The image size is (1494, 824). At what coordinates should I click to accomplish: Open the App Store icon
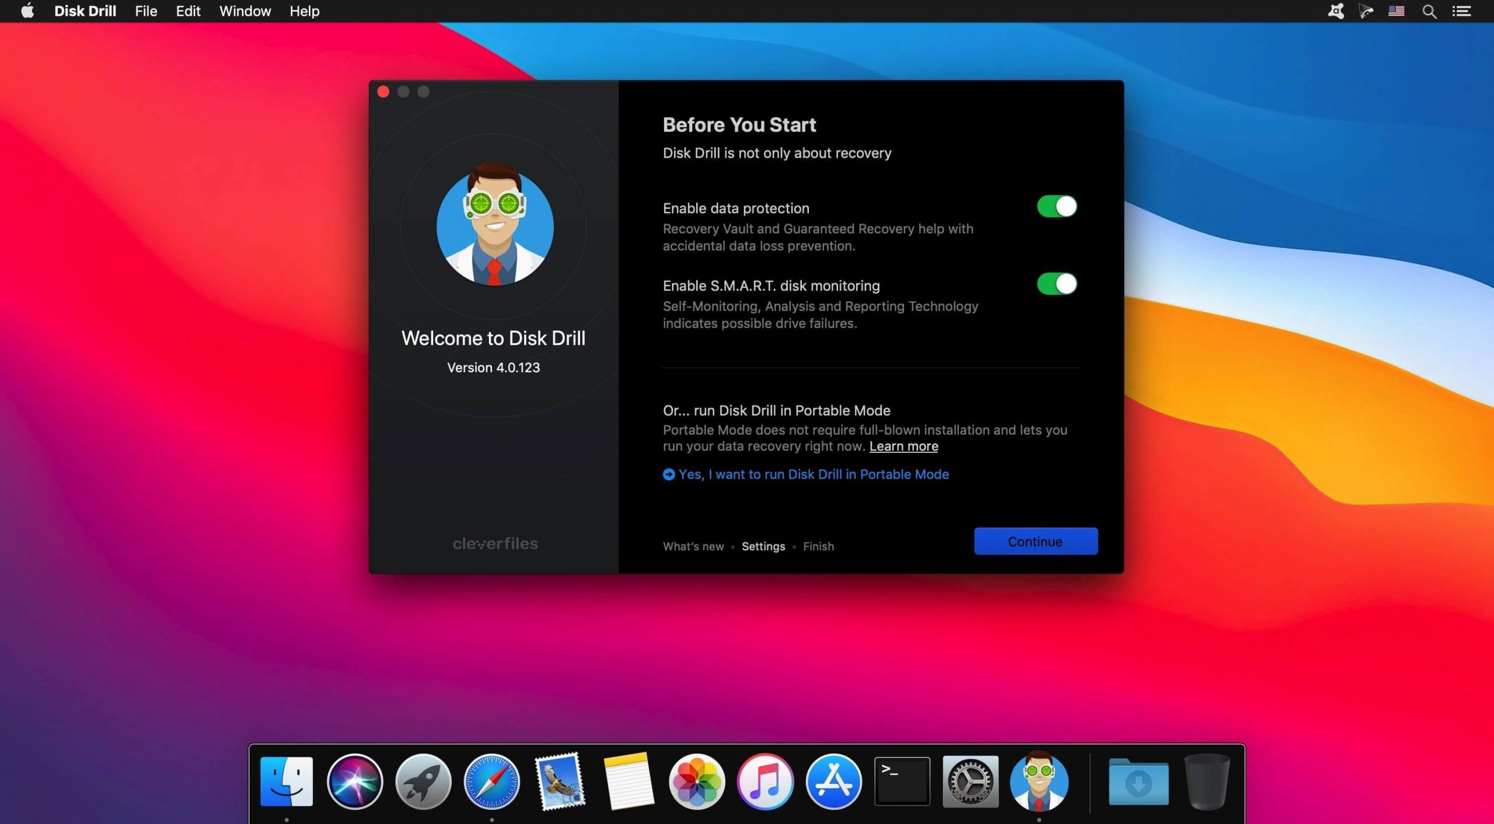(x=833, y=782)
